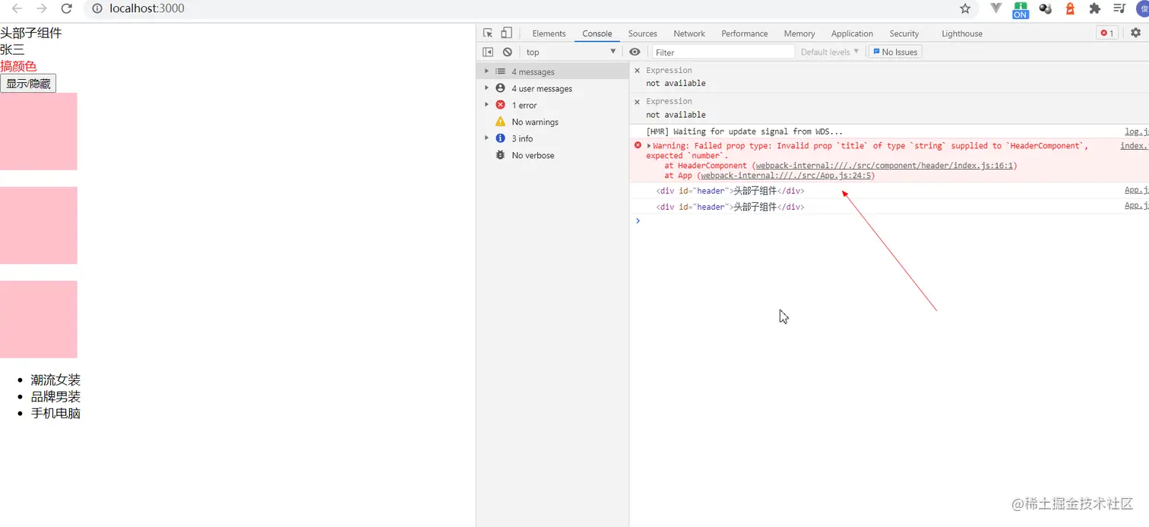Click the green ON extension icon
The height and width of the screenshot is (527, 1149).
coord(1020,10)
